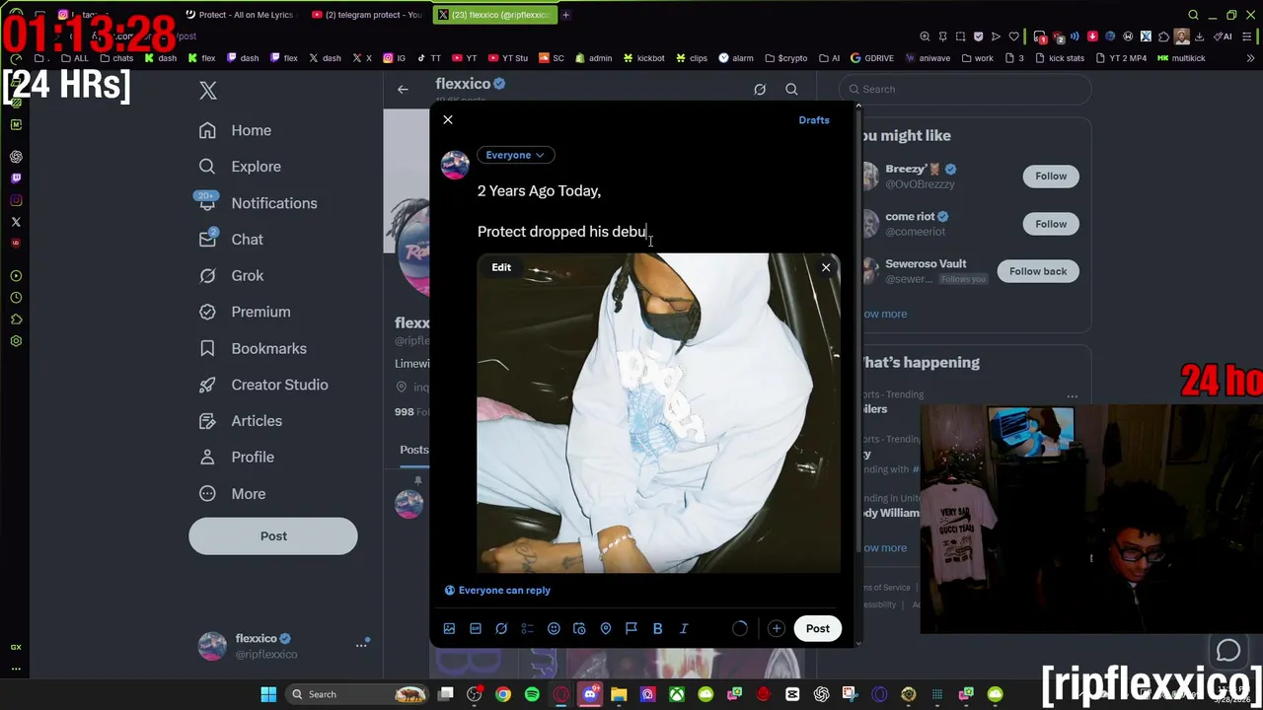Expand the More menu in sidebar

click(x=232, y=494)
